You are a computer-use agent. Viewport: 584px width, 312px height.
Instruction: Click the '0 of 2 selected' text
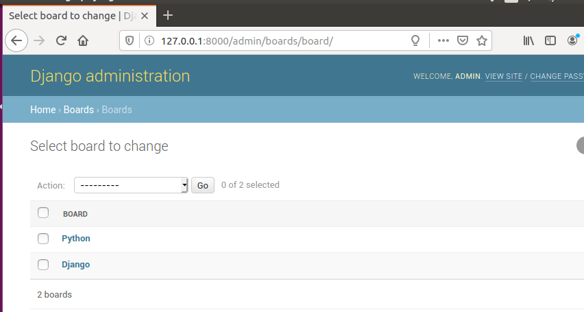(x=250, y=185)
